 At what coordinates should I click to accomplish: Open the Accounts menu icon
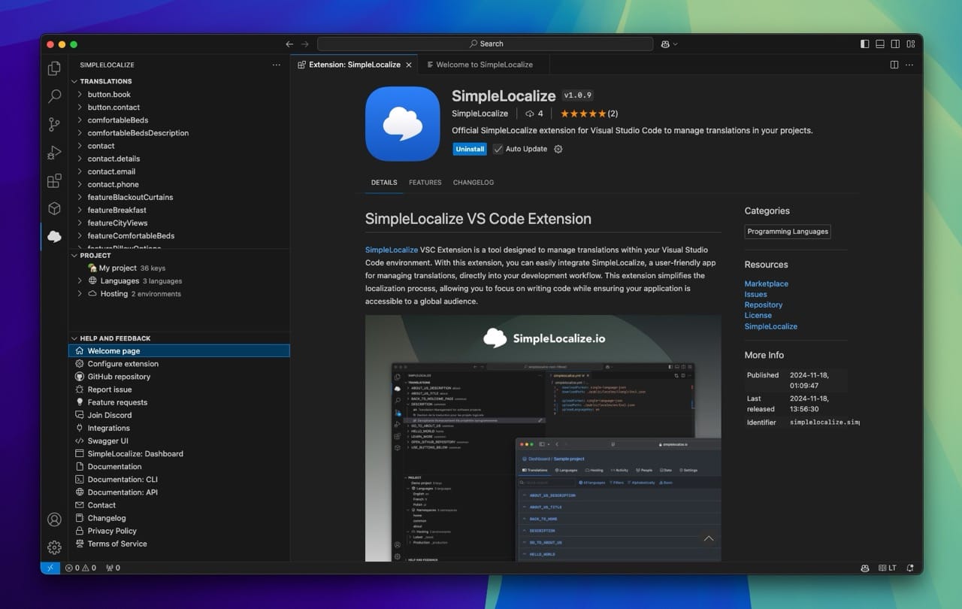tap(54, 520)
